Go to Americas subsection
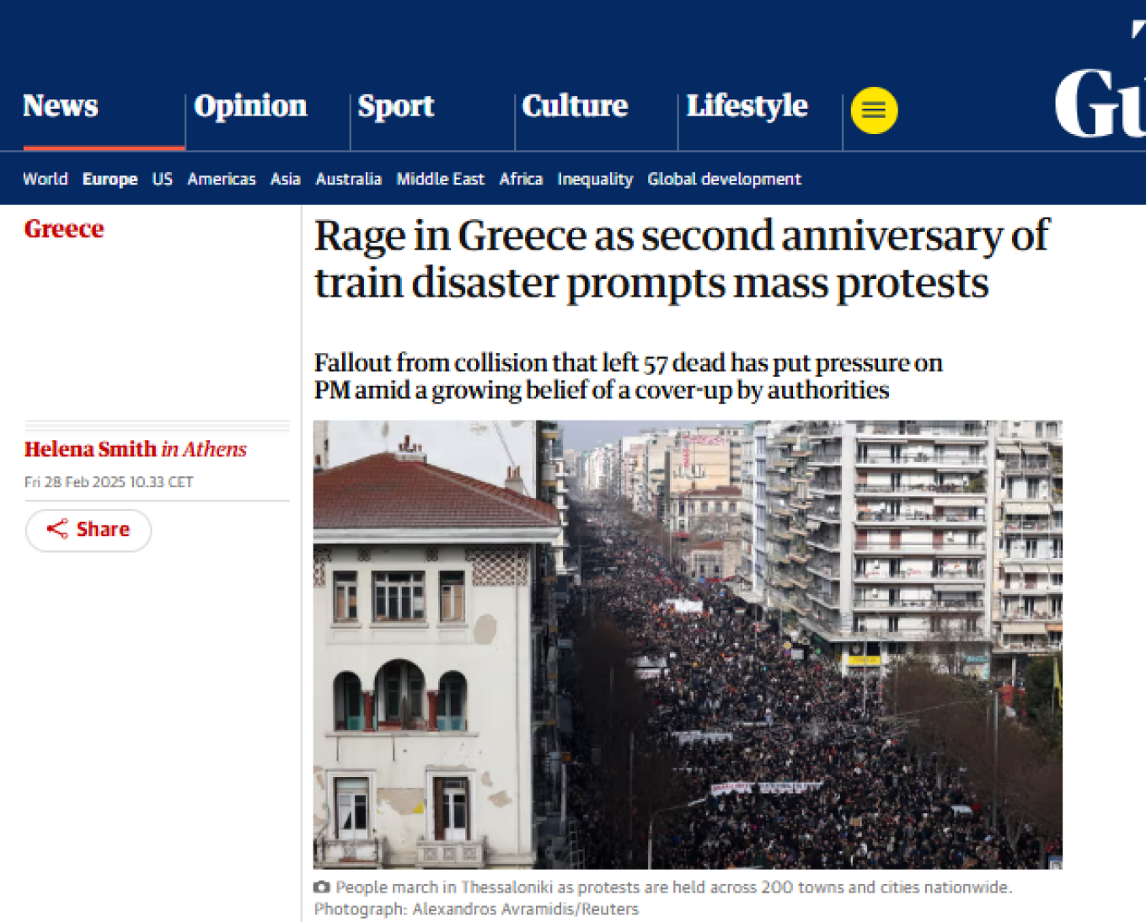 (222, 179)
